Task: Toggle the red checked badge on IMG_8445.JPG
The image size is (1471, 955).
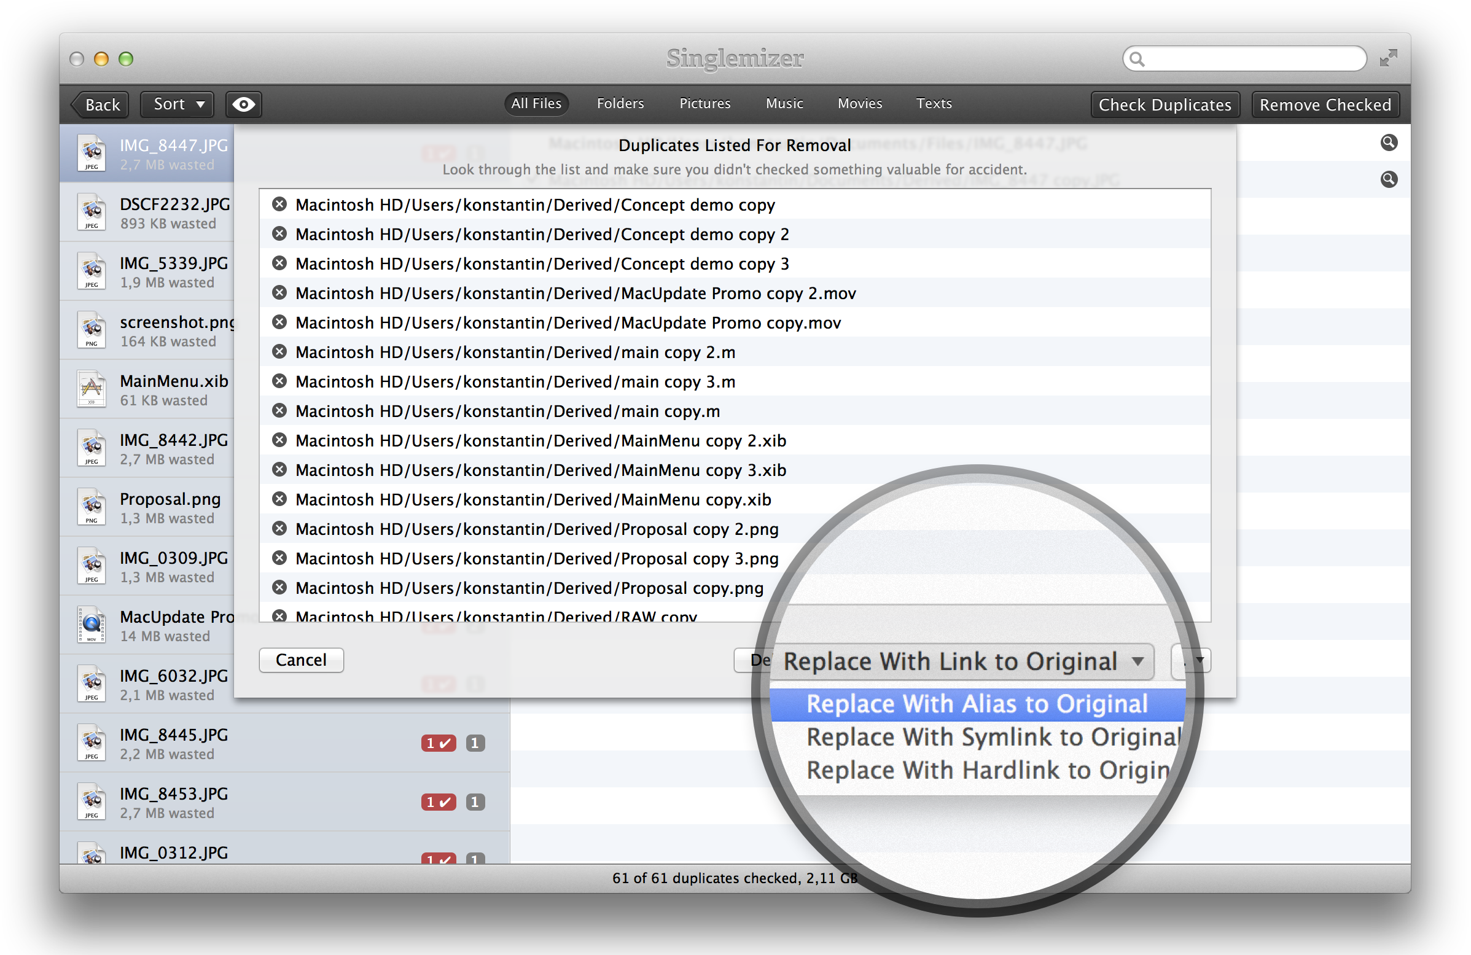Action: click(x=438, y=743)
